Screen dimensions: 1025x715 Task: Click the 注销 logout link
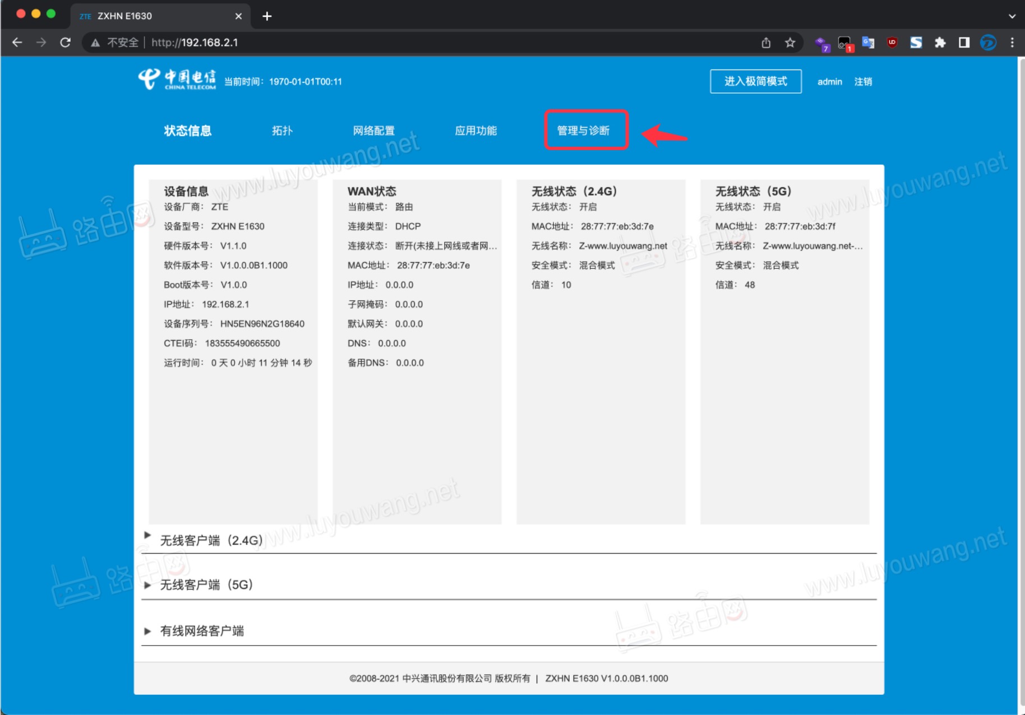(864, 81)
